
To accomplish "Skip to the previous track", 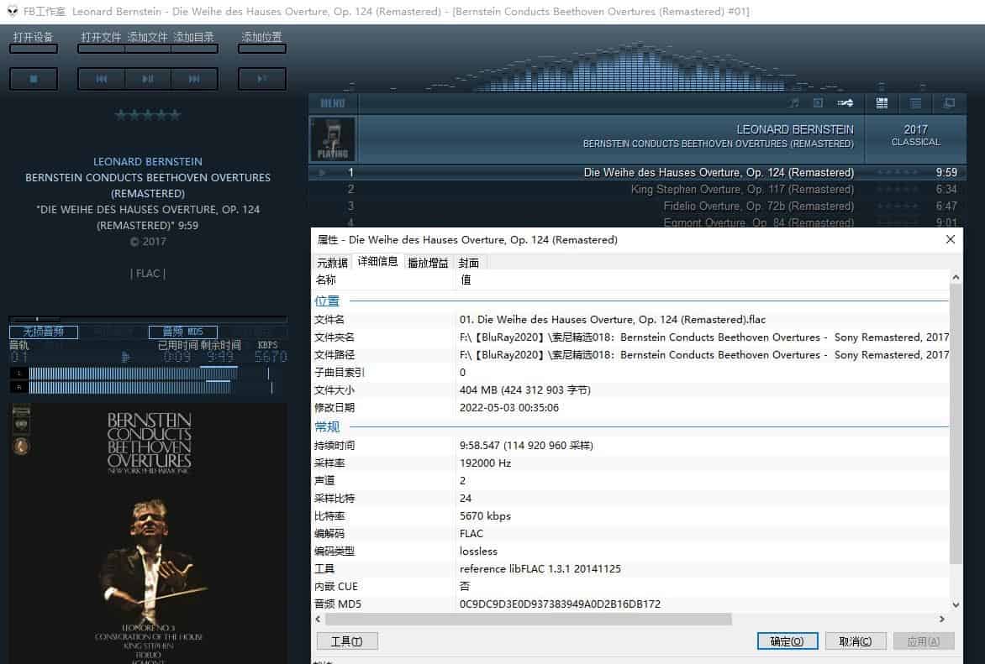I will [x=101, y=79].
